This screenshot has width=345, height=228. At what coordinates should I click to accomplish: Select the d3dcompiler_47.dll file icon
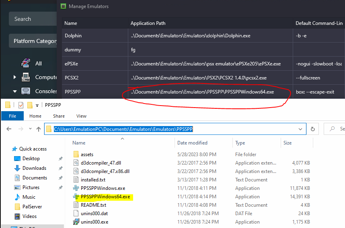click(76, 163)
